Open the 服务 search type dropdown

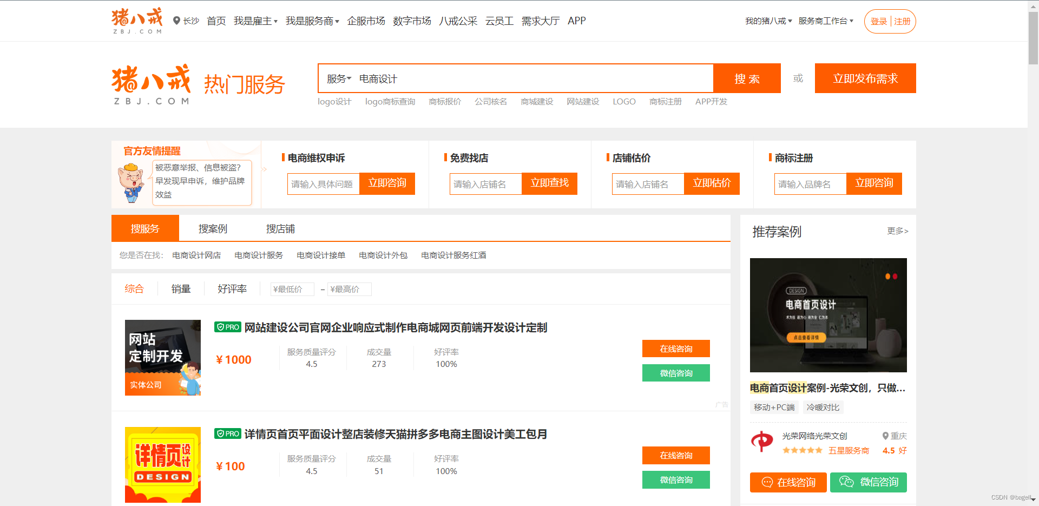(339, 78)
